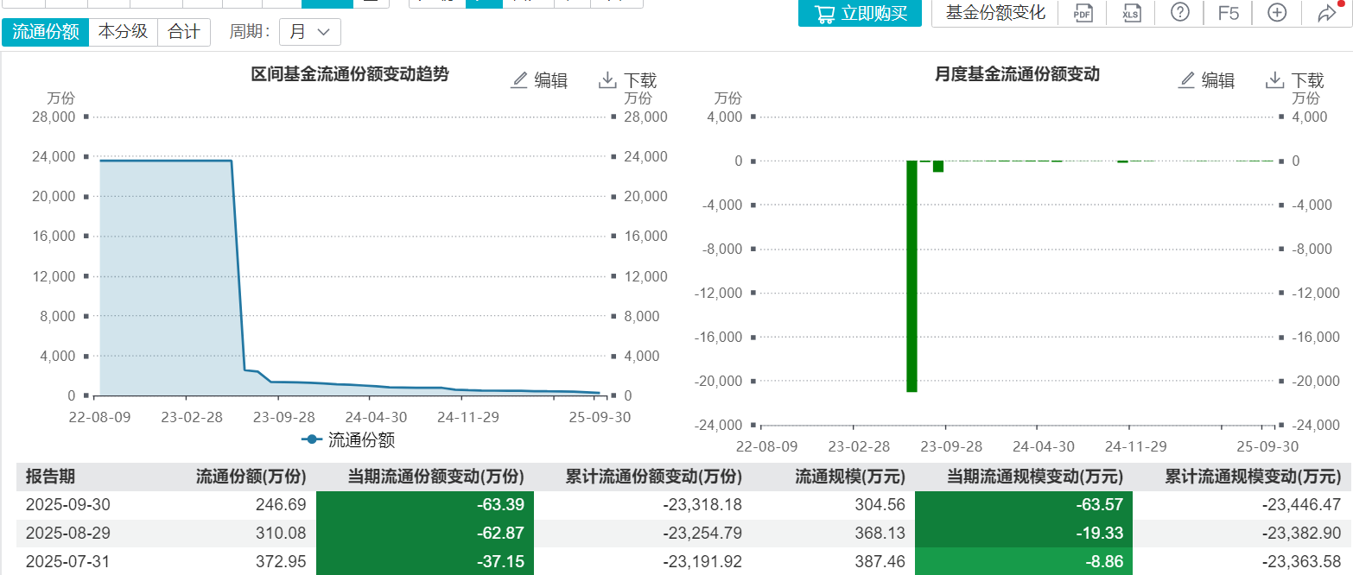
Task: Export the page as PDF
Action: coord(1083,13)
